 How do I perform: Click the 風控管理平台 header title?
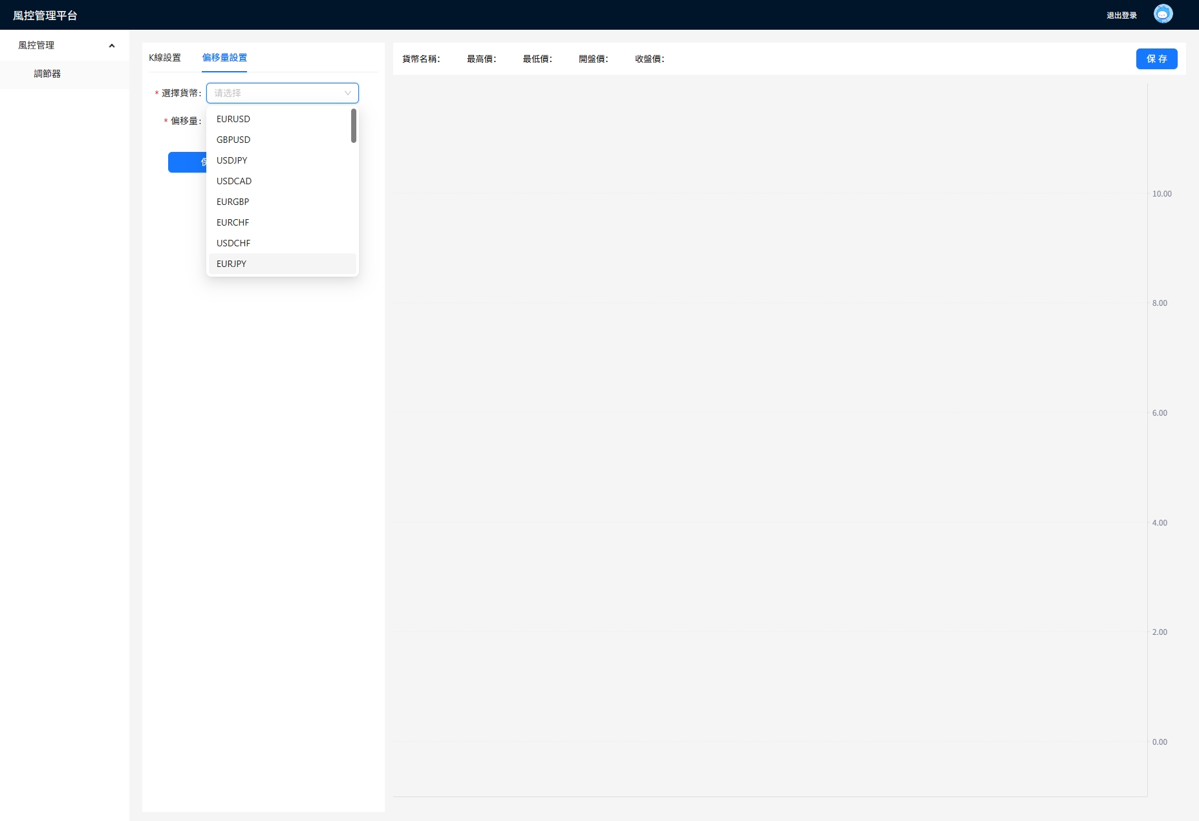pyautogui.click(x=45, y=16)
